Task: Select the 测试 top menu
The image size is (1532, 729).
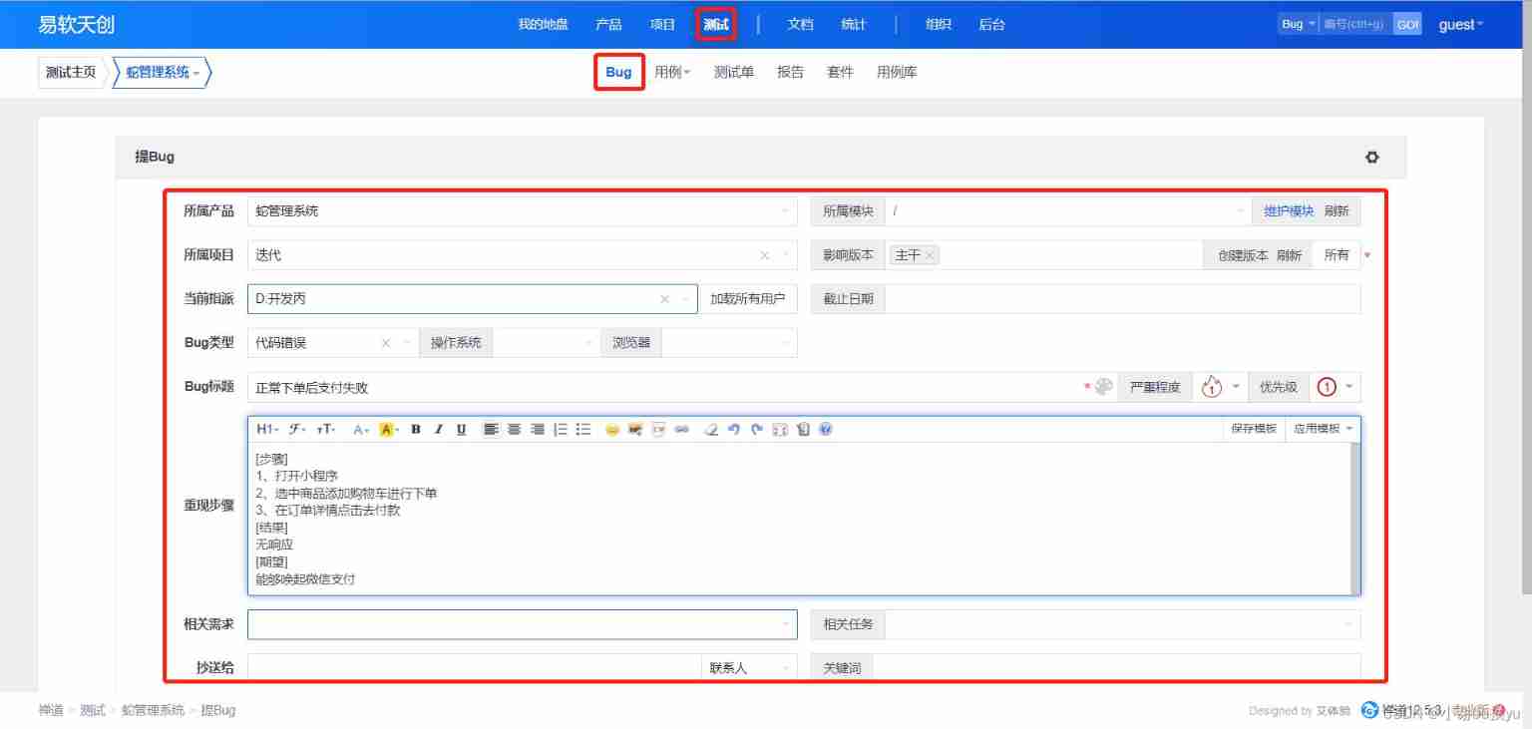Action: click(x=716, y=25)
